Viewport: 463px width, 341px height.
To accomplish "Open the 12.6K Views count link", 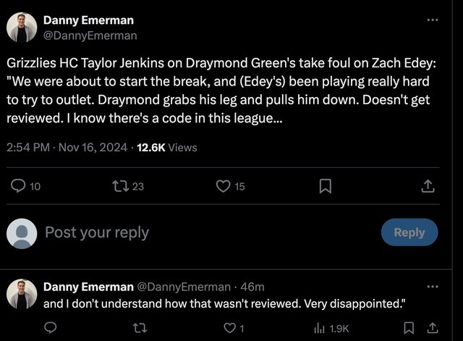I will point(166,148).
